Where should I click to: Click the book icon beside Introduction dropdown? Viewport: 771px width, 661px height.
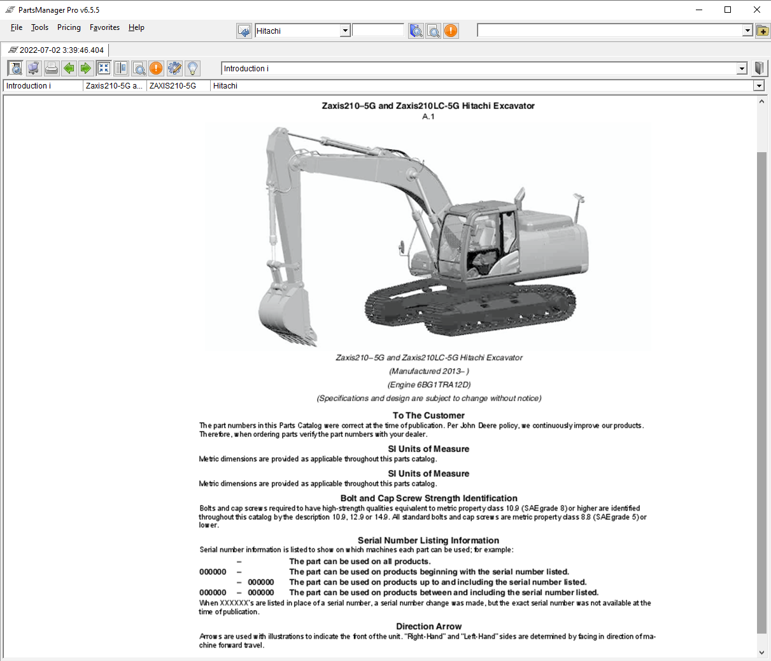pyautogui.click(x=759, y=68)
